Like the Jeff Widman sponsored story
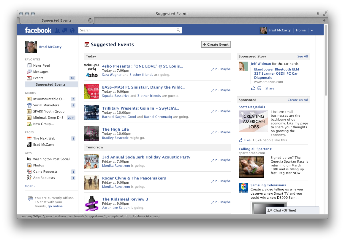The width and height of the screenshot is (345, 242). (253, 88)
